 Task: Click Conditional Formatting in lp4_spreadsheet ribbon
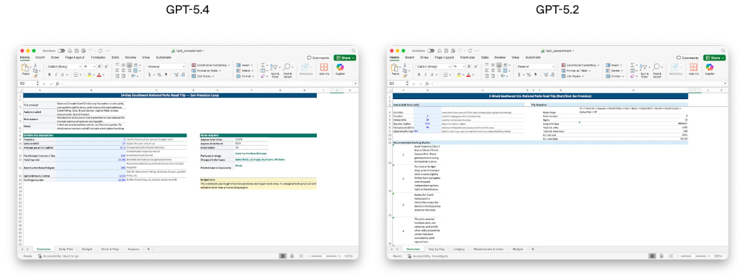211,66
